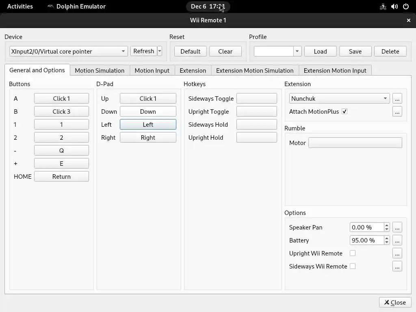This screenshot has width=416, height=312.
Task: Remap button 1 binding
Action: tap(61, 124)
